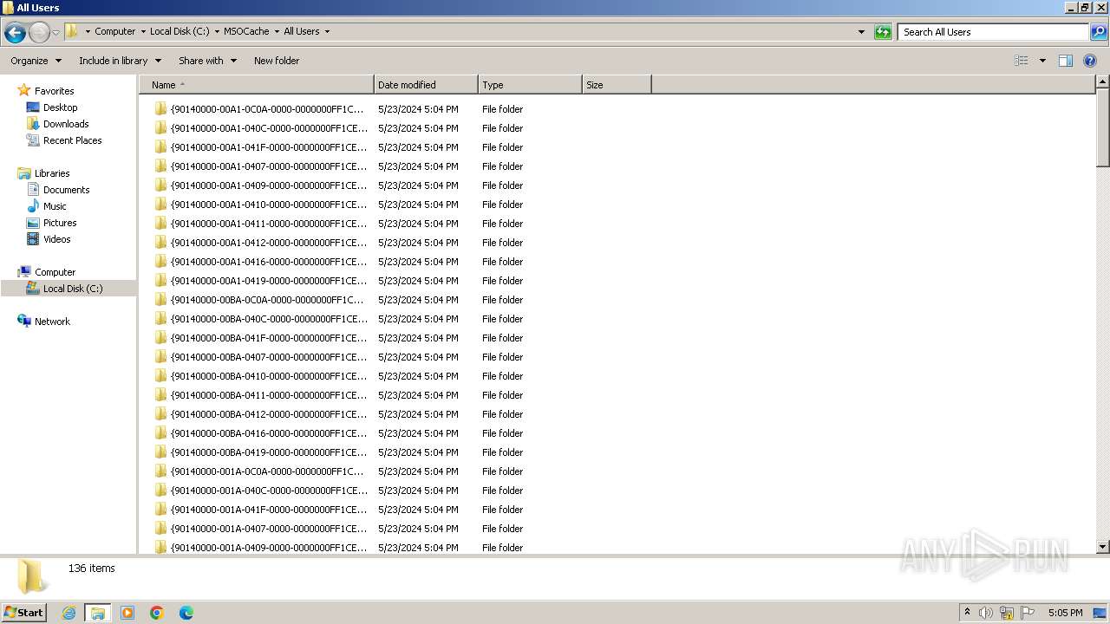Image resolution: width=1110 pixels, height=624 pixels.
Task: Click Computer in breadcrumb path
Action: coord(115,31)
